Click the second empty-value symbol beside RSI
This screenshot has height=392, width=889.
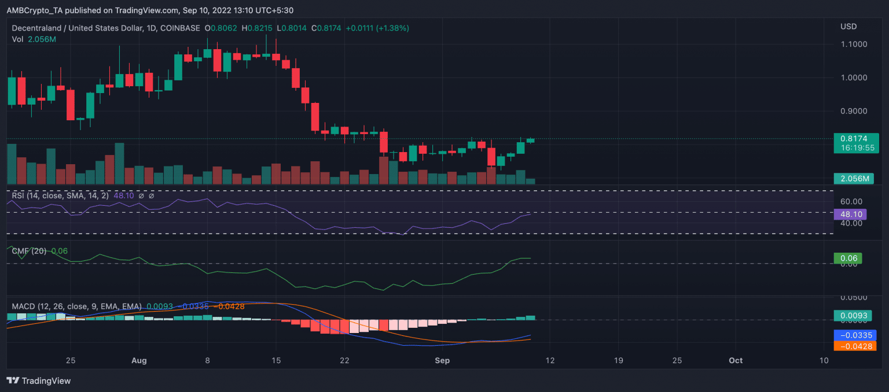point(152,196)
